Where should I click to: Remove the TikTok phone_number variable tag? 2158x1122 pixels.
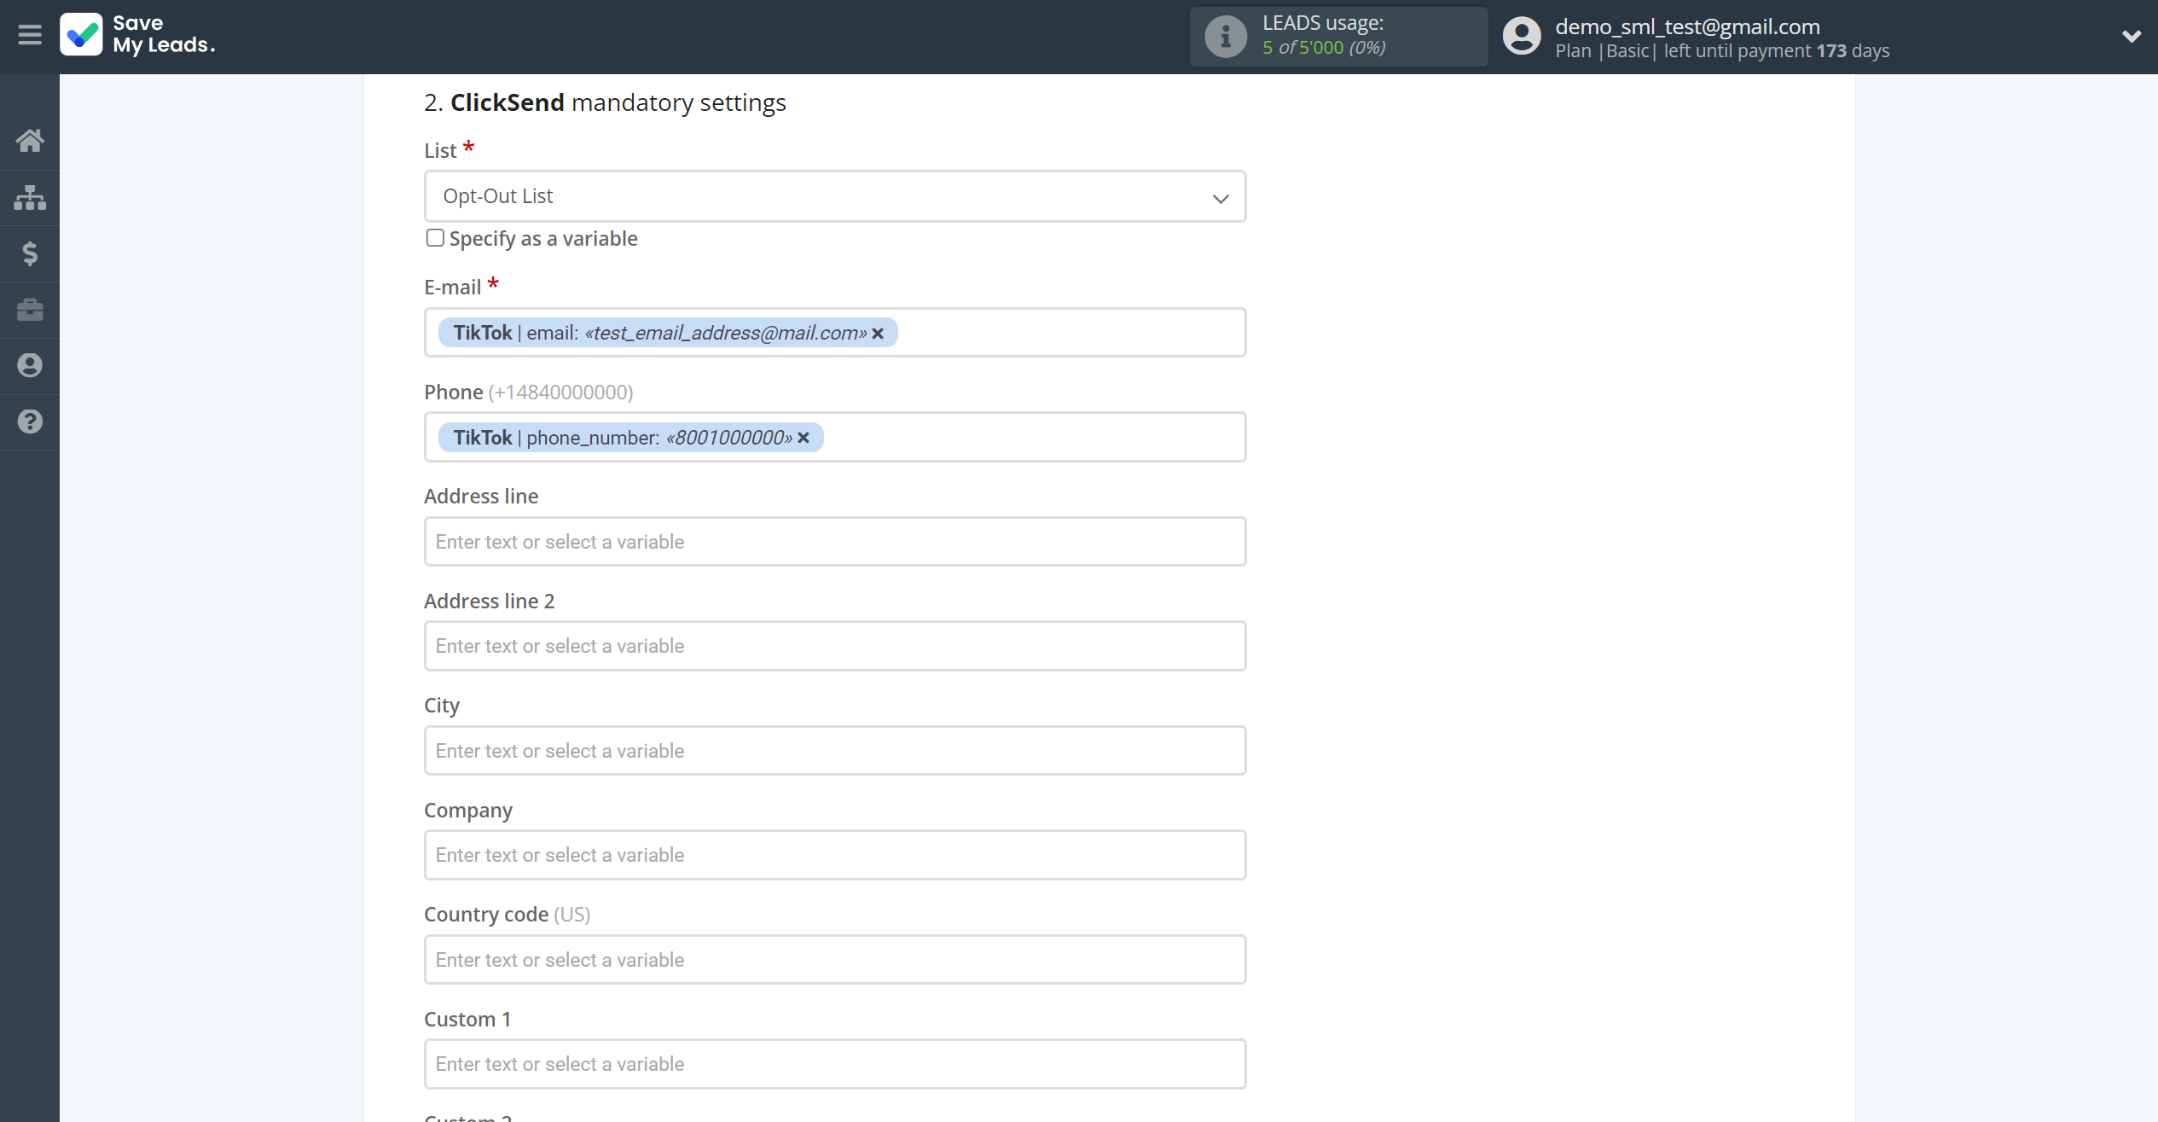pyautogui.click(x=803, y=438)
